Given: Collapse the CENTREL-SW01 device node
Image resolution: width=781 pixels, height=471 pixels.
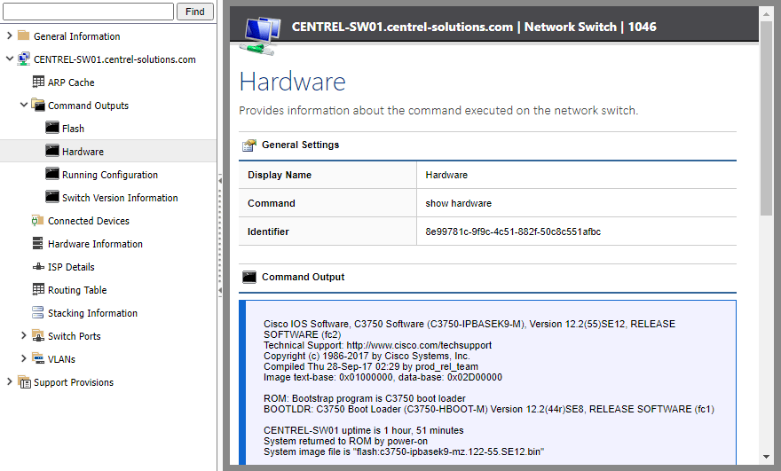Looking at the screenshot, I should (x=10, y=59).
